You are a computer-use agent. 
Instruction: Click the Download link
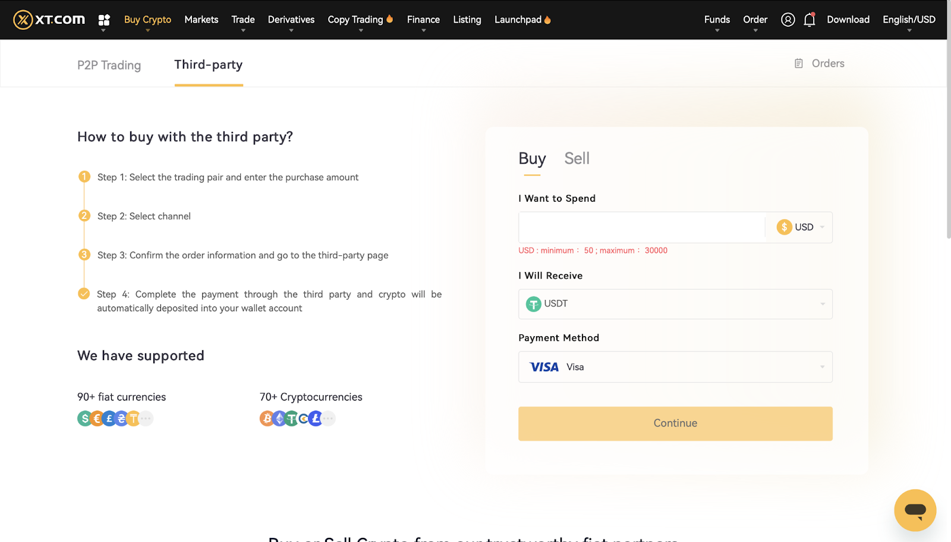tap(848, 20)
